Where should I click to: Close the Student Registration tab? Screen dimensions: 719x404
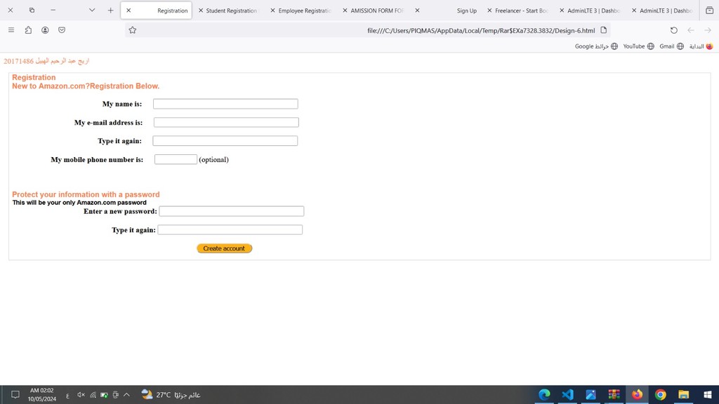click(200, 10)
